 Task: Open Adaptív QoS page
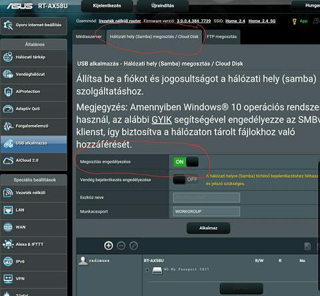click(x=33, y=109)
